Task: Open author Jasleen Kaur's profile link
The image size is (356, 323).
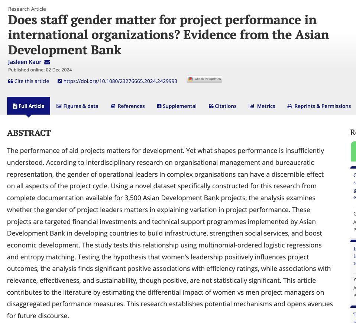Action: pos(25,62)
